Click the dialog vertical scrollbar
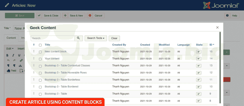 click(x=220, y=68)
